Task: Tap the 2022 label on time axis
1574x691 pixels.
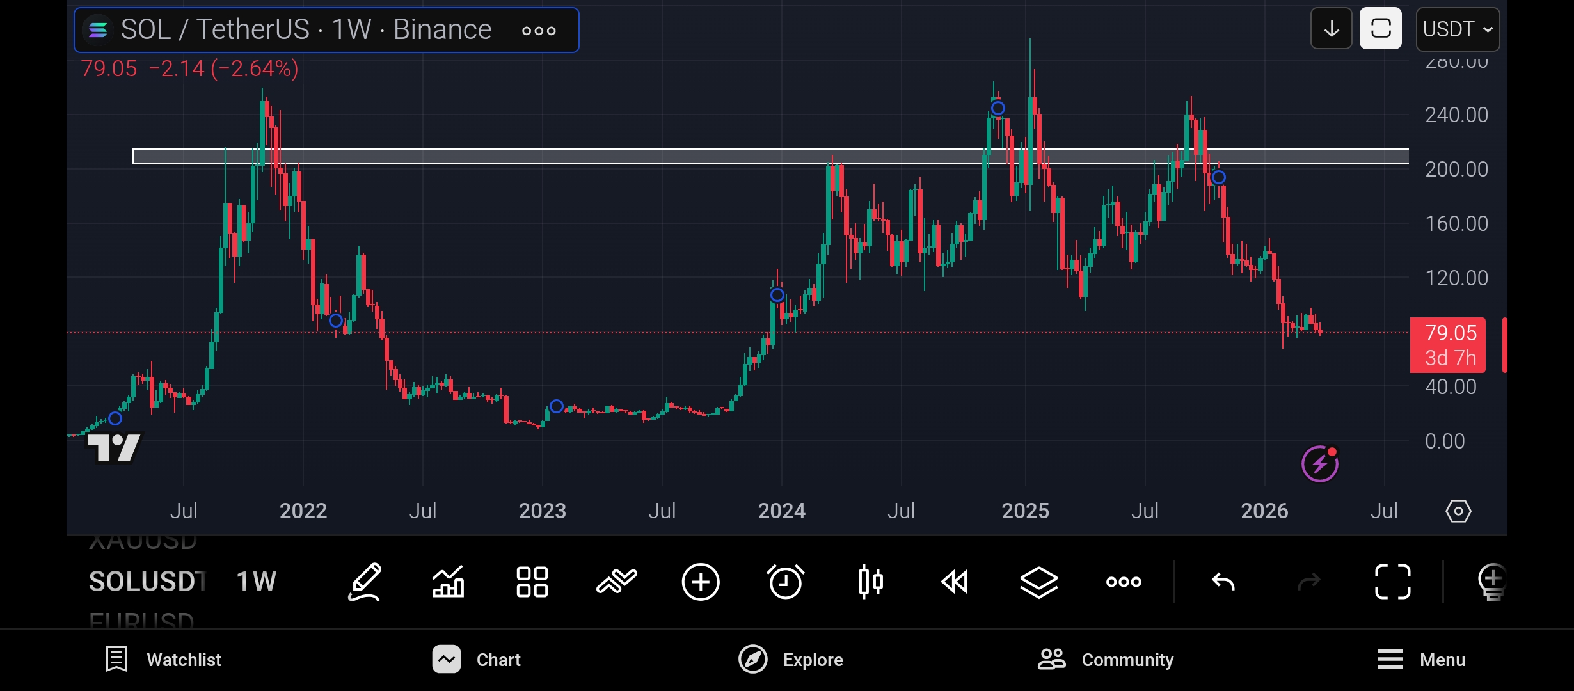Action: click(303, 511)
